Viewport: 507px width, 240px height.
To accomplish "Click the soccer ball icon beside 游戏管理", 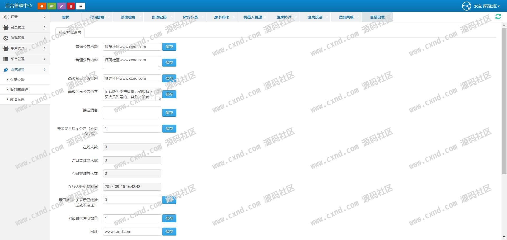I will coord(6,38).
